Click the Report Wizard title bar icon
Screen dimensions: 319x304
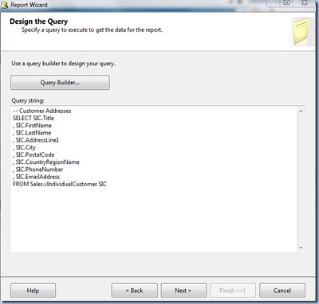[5, 5]
